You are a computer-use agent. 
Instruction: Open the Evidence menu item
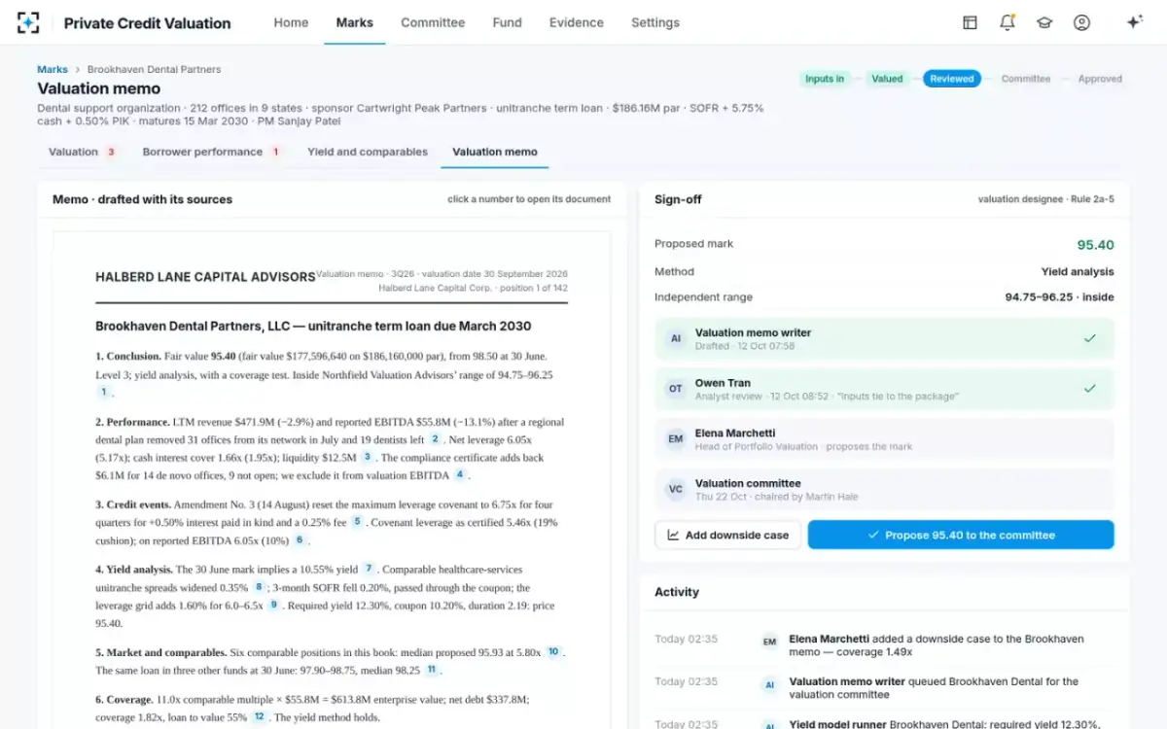(576, 22)
